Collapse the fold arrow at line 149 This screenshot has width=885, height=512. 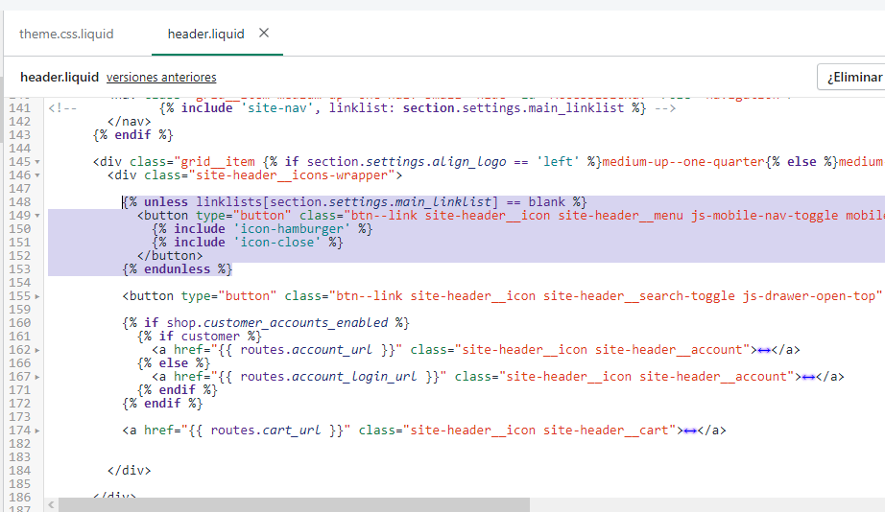[37, 216]
